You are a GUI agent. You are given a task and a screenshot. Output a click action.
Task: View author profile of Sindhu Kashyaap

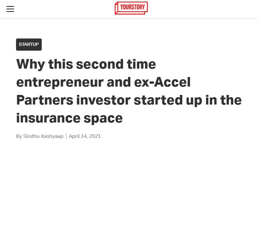pos(43,136)
